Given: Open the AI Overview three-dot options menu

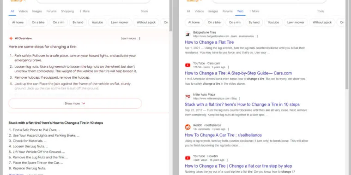Looking at the screenshot, I should [x=139, y=38].
